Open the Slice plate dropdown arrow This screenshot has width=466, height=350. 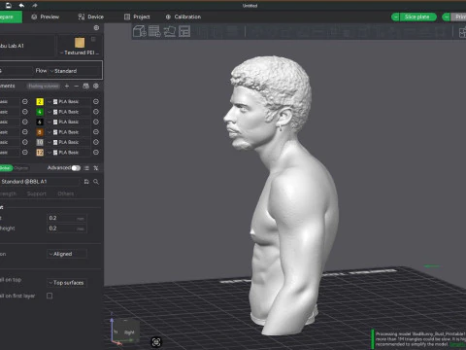[395, 17]
